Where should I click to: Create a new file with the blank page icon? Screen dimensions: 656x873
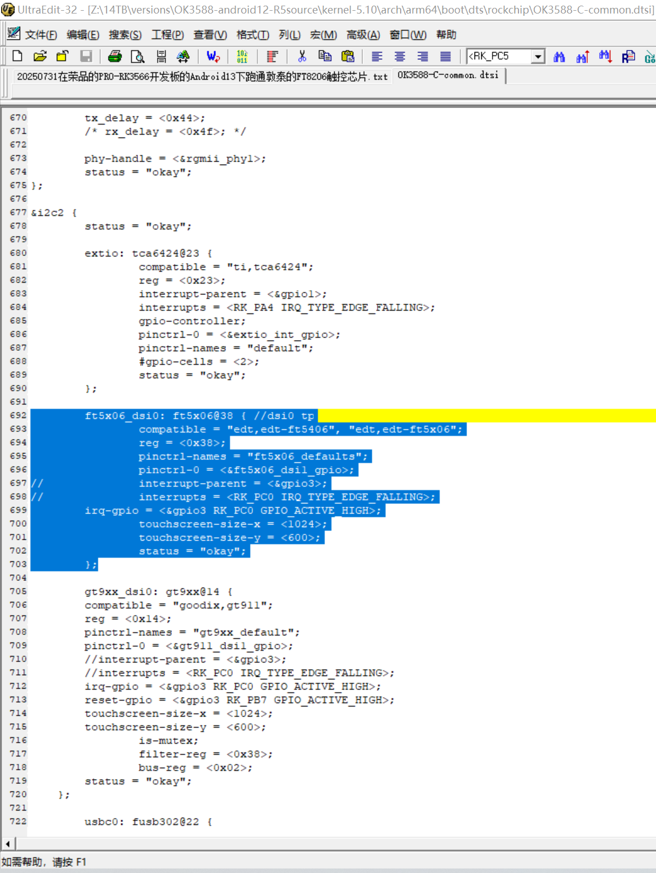click(x=17, y=56)
